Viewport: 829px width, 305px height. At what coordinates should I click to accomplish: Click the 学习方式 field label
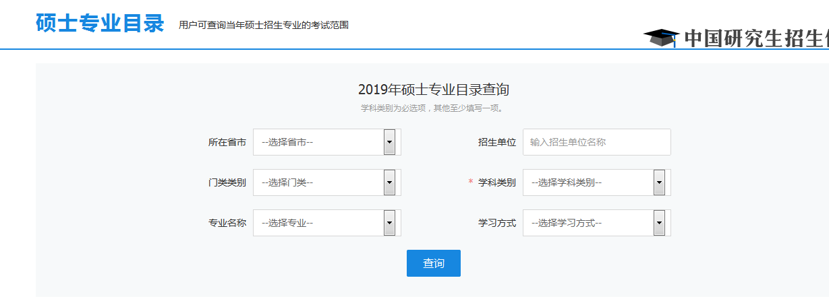[x=496, y=223]
